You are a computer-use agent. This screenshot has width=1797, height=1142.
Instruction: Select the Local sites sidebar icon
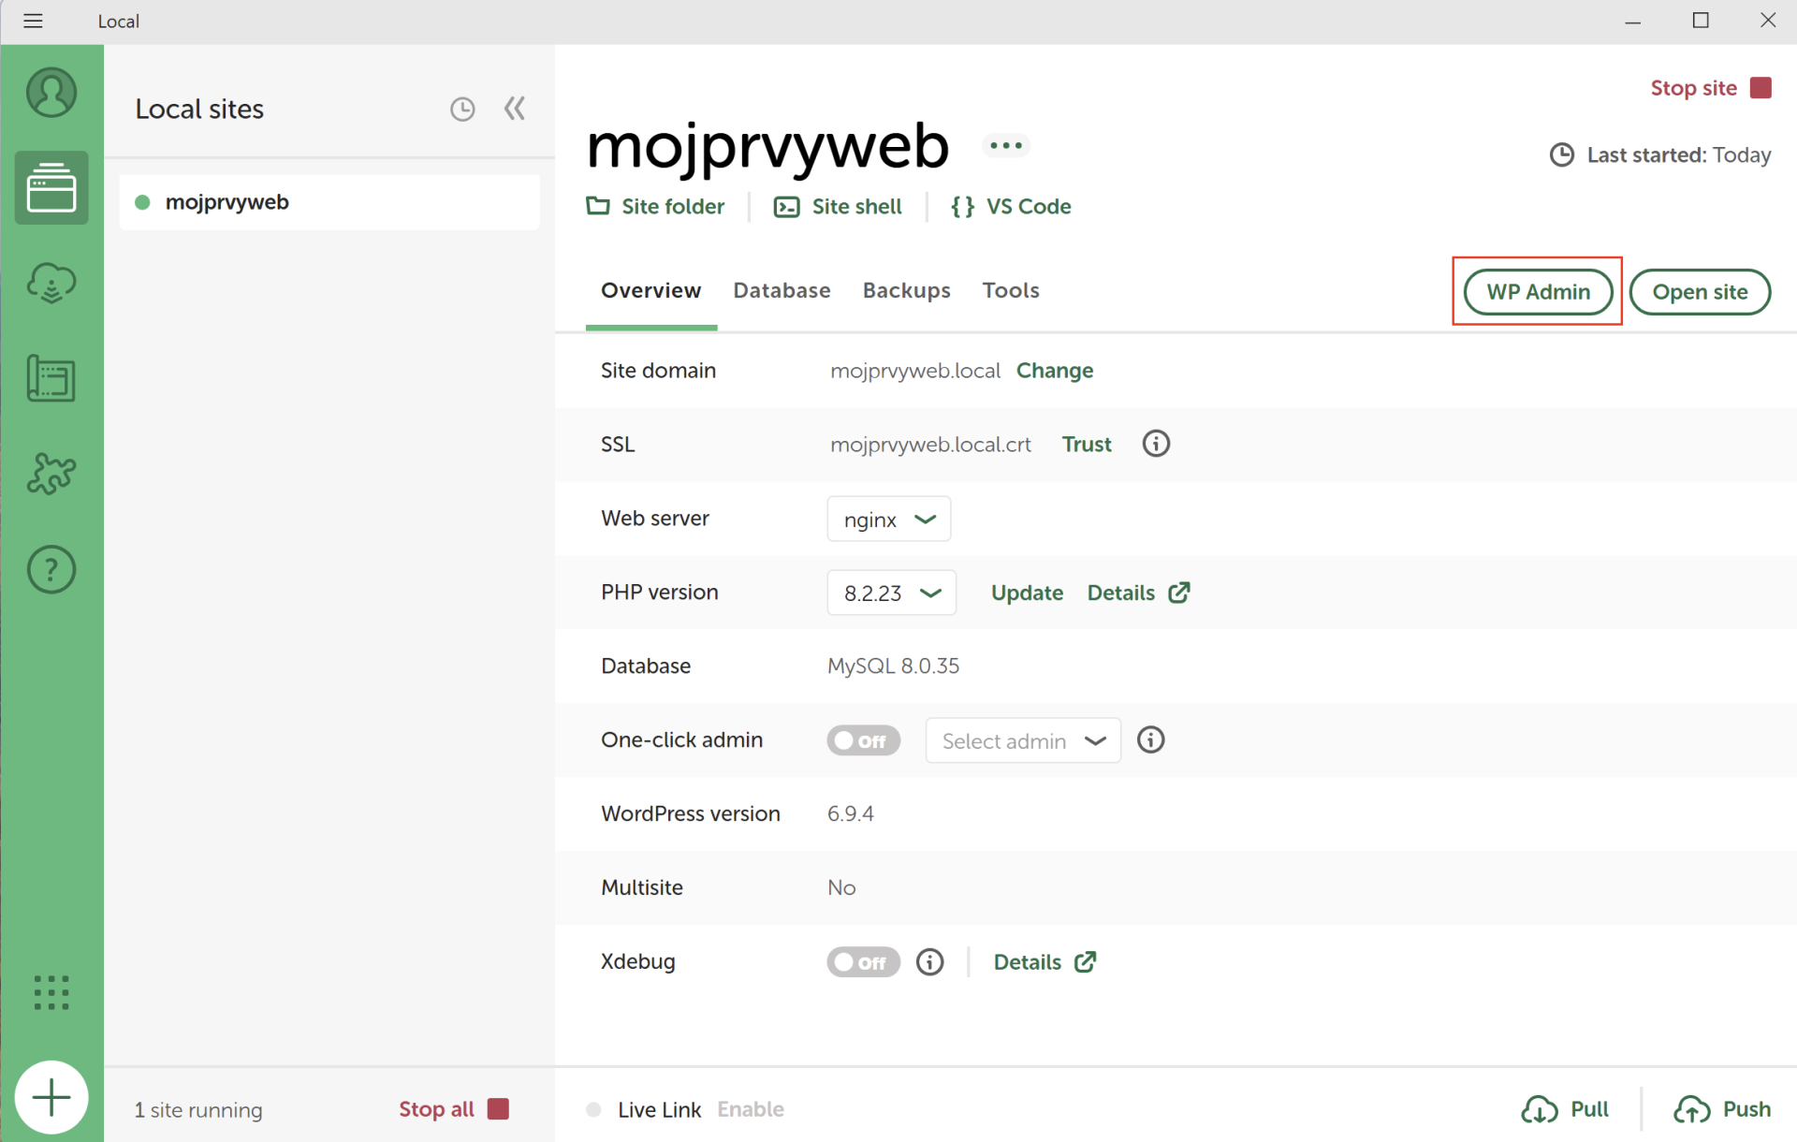click(x=51, y=187)
